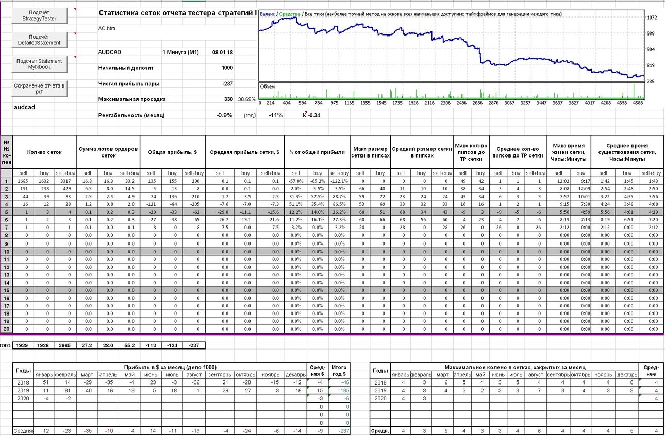Select the AC.htm file name cell
665x436 pixels.
click(107, 28)
